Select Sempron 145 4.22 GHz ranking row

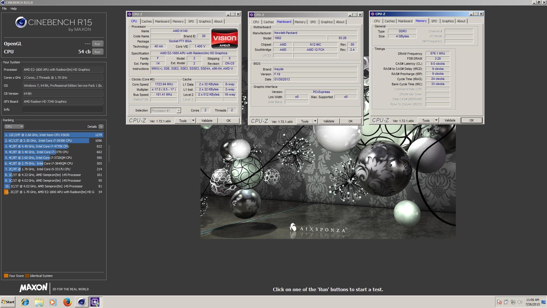pos(54,175)
